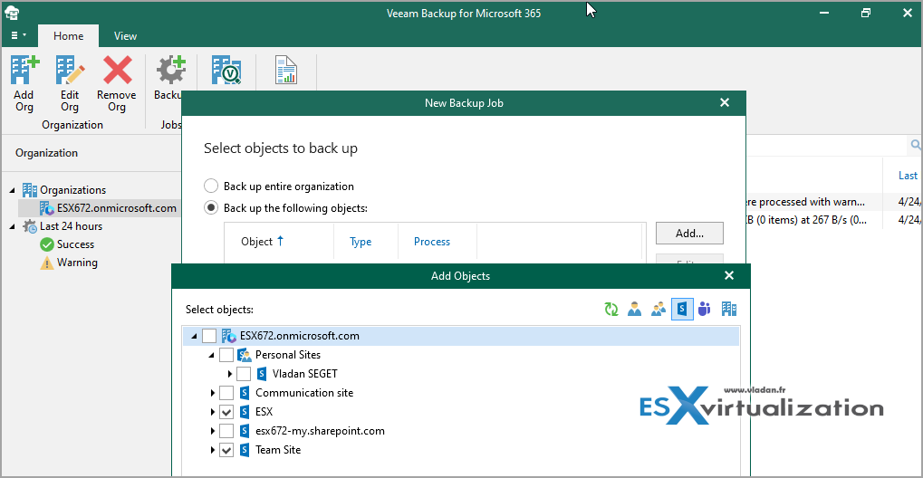The height and width of the screenshot is (478, 923).
Task: Collapse the Organizations tree node
Action: pos(13,190)
